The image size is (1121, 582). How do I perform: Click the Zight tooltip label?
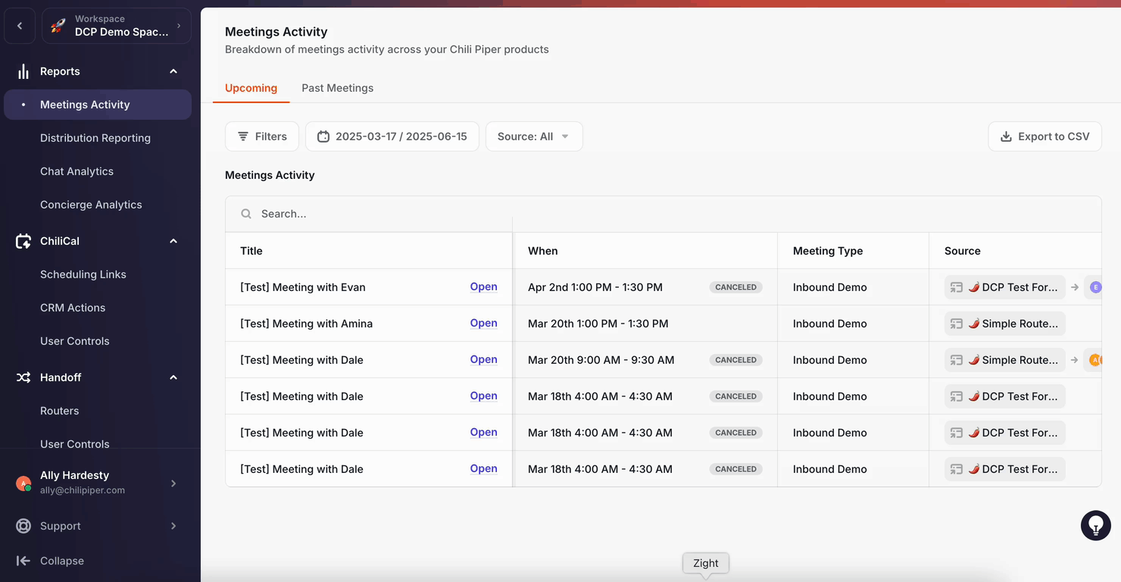tap(706, 563)
